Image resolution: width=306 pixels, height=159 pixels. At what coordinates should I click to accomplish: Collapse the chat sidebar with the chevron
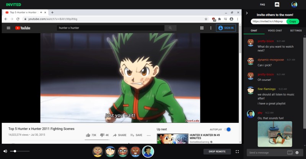coord(247,13)
